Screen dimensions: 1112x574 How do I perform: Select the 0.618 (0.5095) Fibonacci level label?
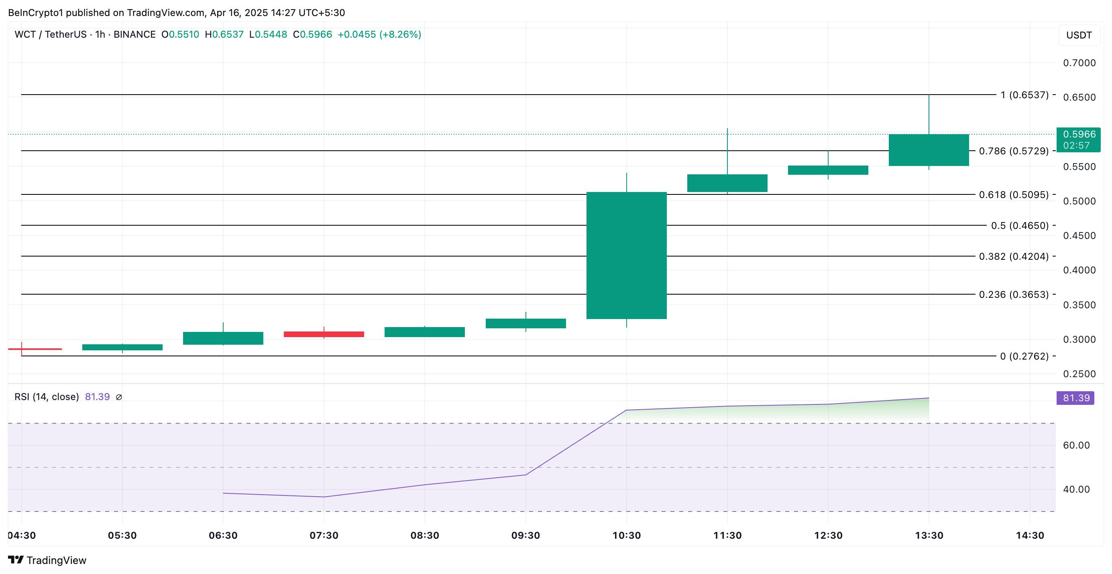click(x=1013, y=195)
